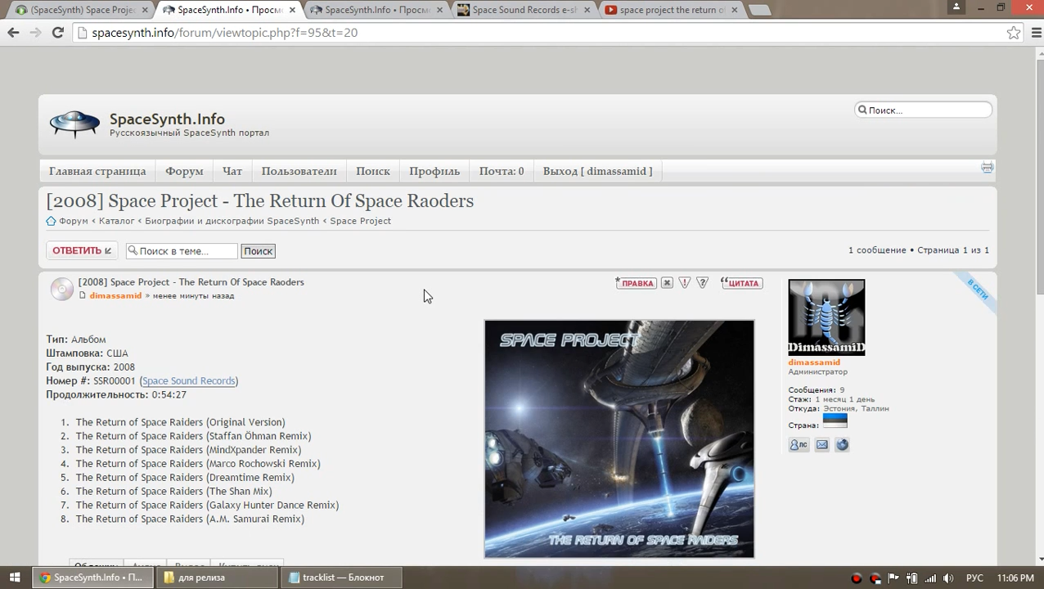This screenshot has width=1044, height=589.
Task: Click the e-mail envelope icon for dimassamid
Action: point(822,445)
